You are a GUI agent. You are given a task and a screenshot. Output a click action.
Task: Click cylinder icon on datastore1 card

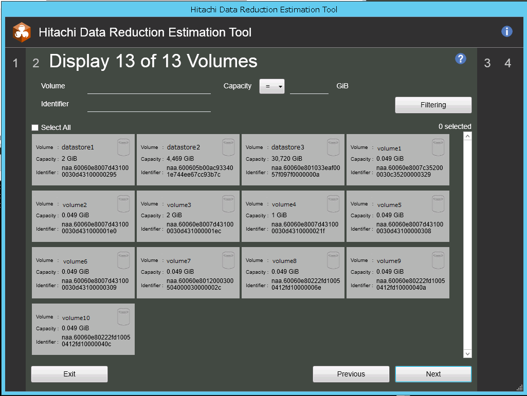(123, 147)
